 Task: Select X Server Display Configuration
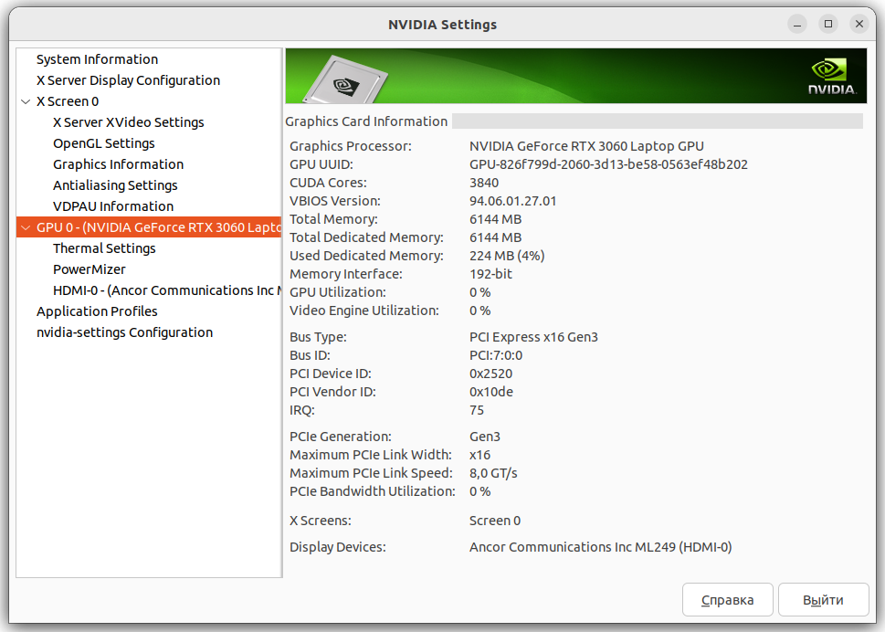[128, 80]
